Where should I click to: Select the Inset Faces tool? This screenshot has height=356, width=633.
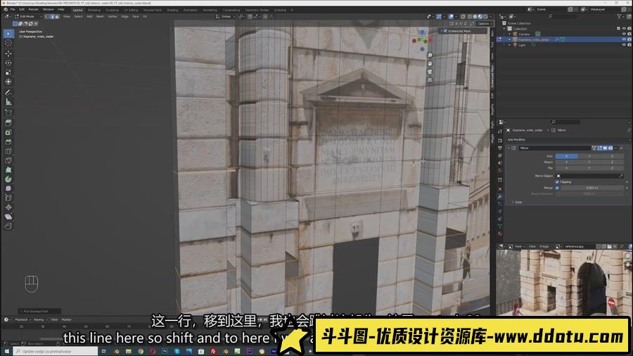coord(8,132)
